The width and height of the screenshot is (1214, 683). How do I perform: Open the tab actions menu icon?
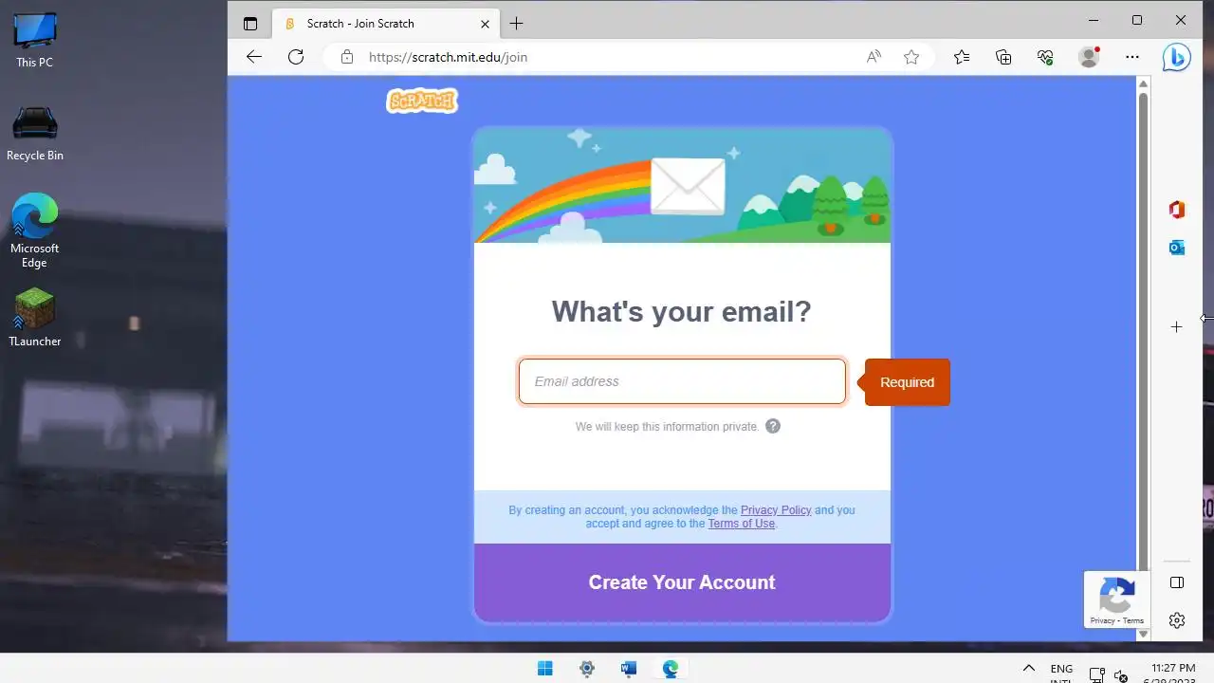250,24
